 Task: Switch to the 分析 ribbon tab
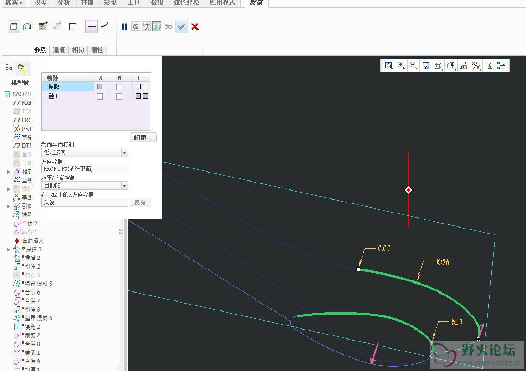coord(64,3)
